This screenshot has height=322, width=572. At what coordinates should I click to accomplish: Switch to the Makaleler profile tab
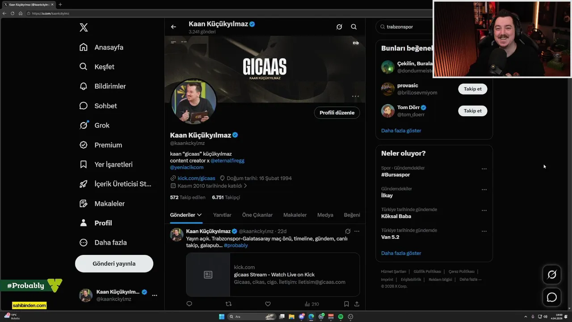click(x=295, y=215)
